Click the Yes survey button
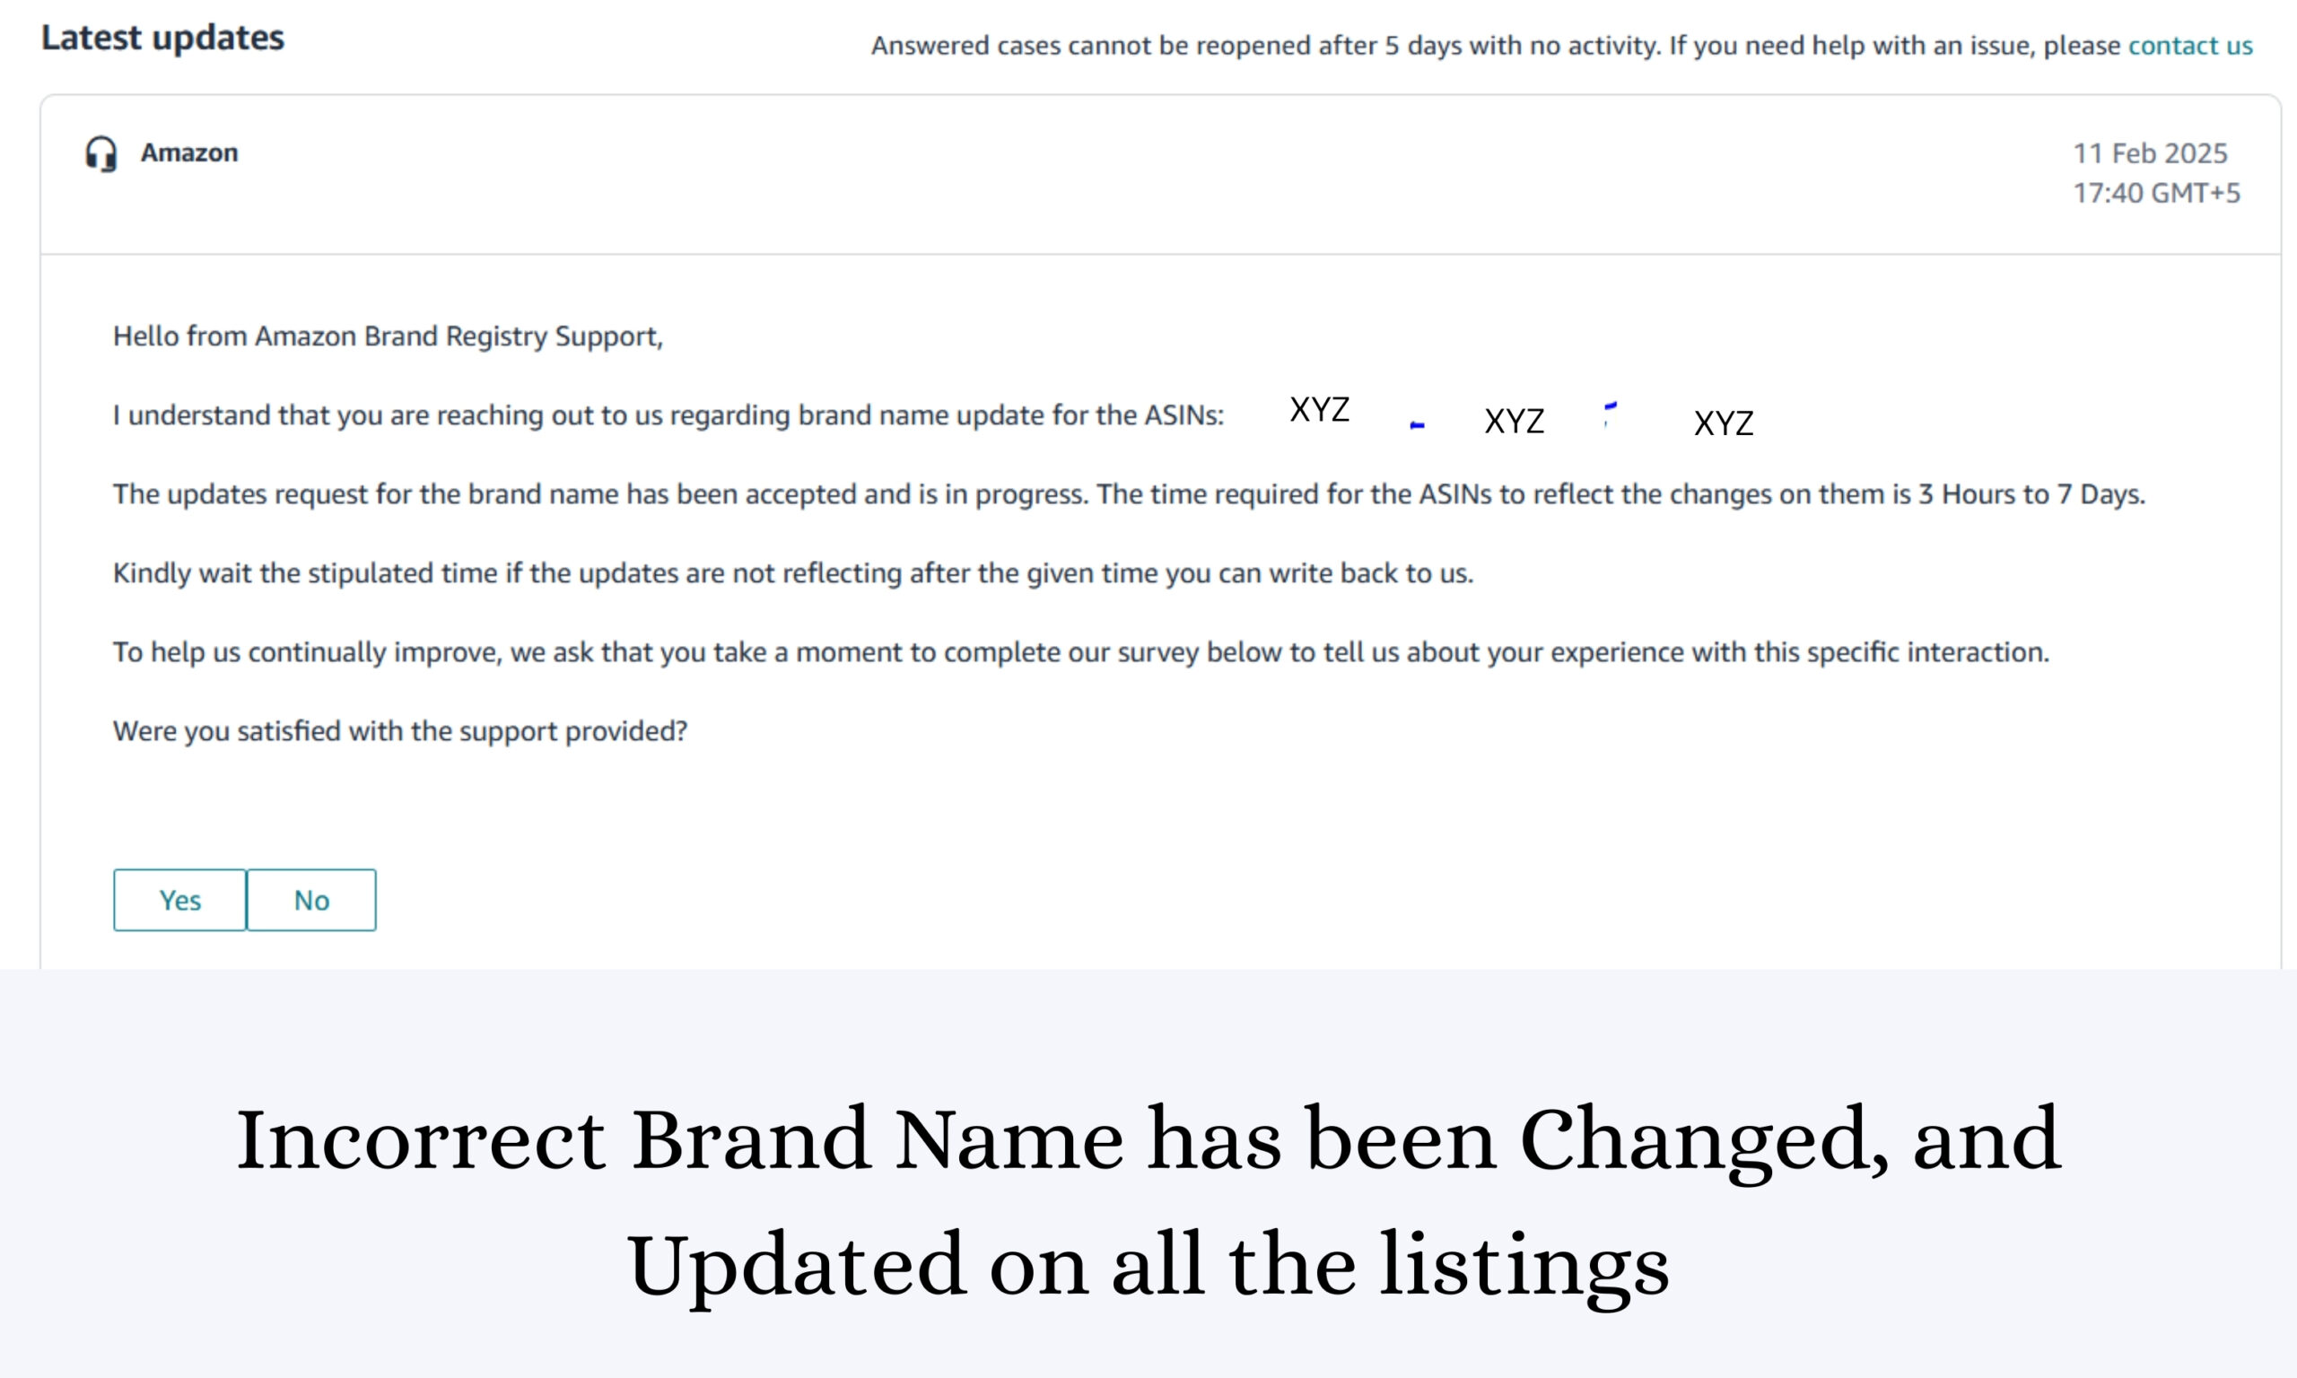Viewport: 2297px width, 1378px height. click(179, 900)
